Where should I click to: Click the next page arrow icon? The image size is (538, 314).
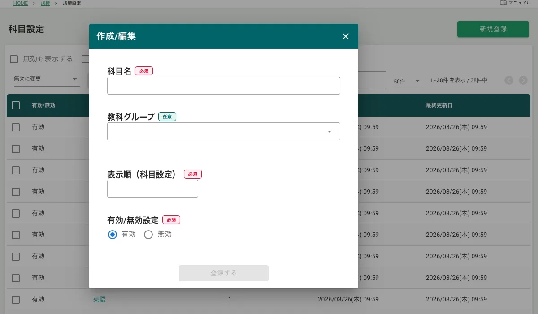(523, 80)
